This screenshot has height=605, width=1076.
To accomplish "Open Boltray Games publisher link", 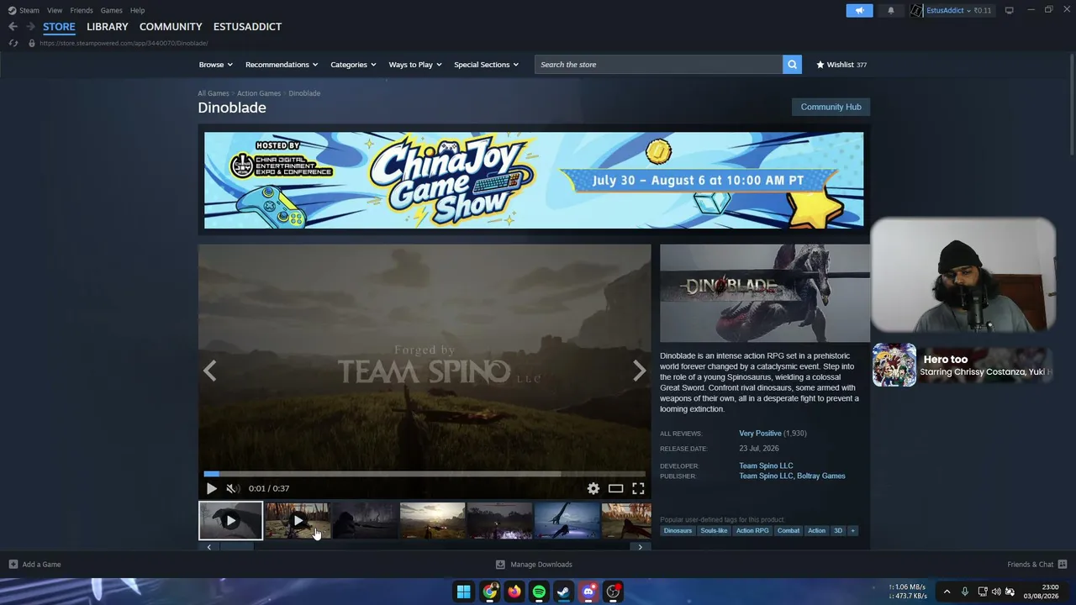I will 821,476.
